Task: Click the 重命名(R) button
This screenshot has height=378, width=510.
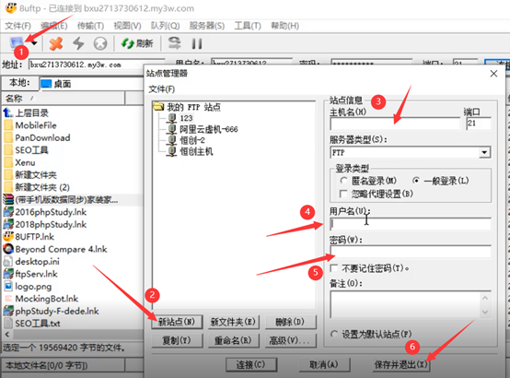Action: (233, 340)
